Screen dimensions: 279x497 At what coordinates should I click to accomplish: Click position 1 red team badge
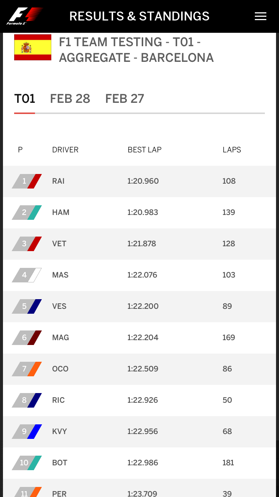[27, 181]
